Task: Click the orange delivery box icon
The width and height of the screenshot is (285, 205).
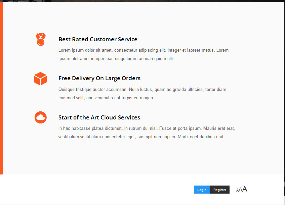Action: pyautogui.click(x=40, y=79)
